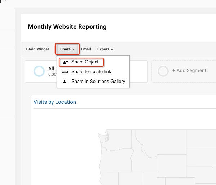Screen dimensions: 216x185
Task: Click the Solutions Gallery person-plus icon
Action: pos(65,82)
